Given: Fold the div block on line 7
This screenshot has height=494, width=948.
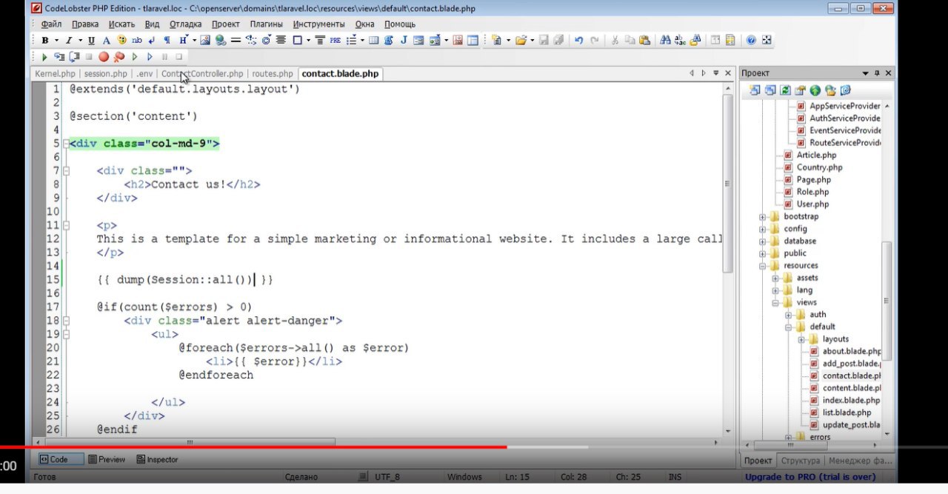Looking at the screenshot, I should coord(66,171).
